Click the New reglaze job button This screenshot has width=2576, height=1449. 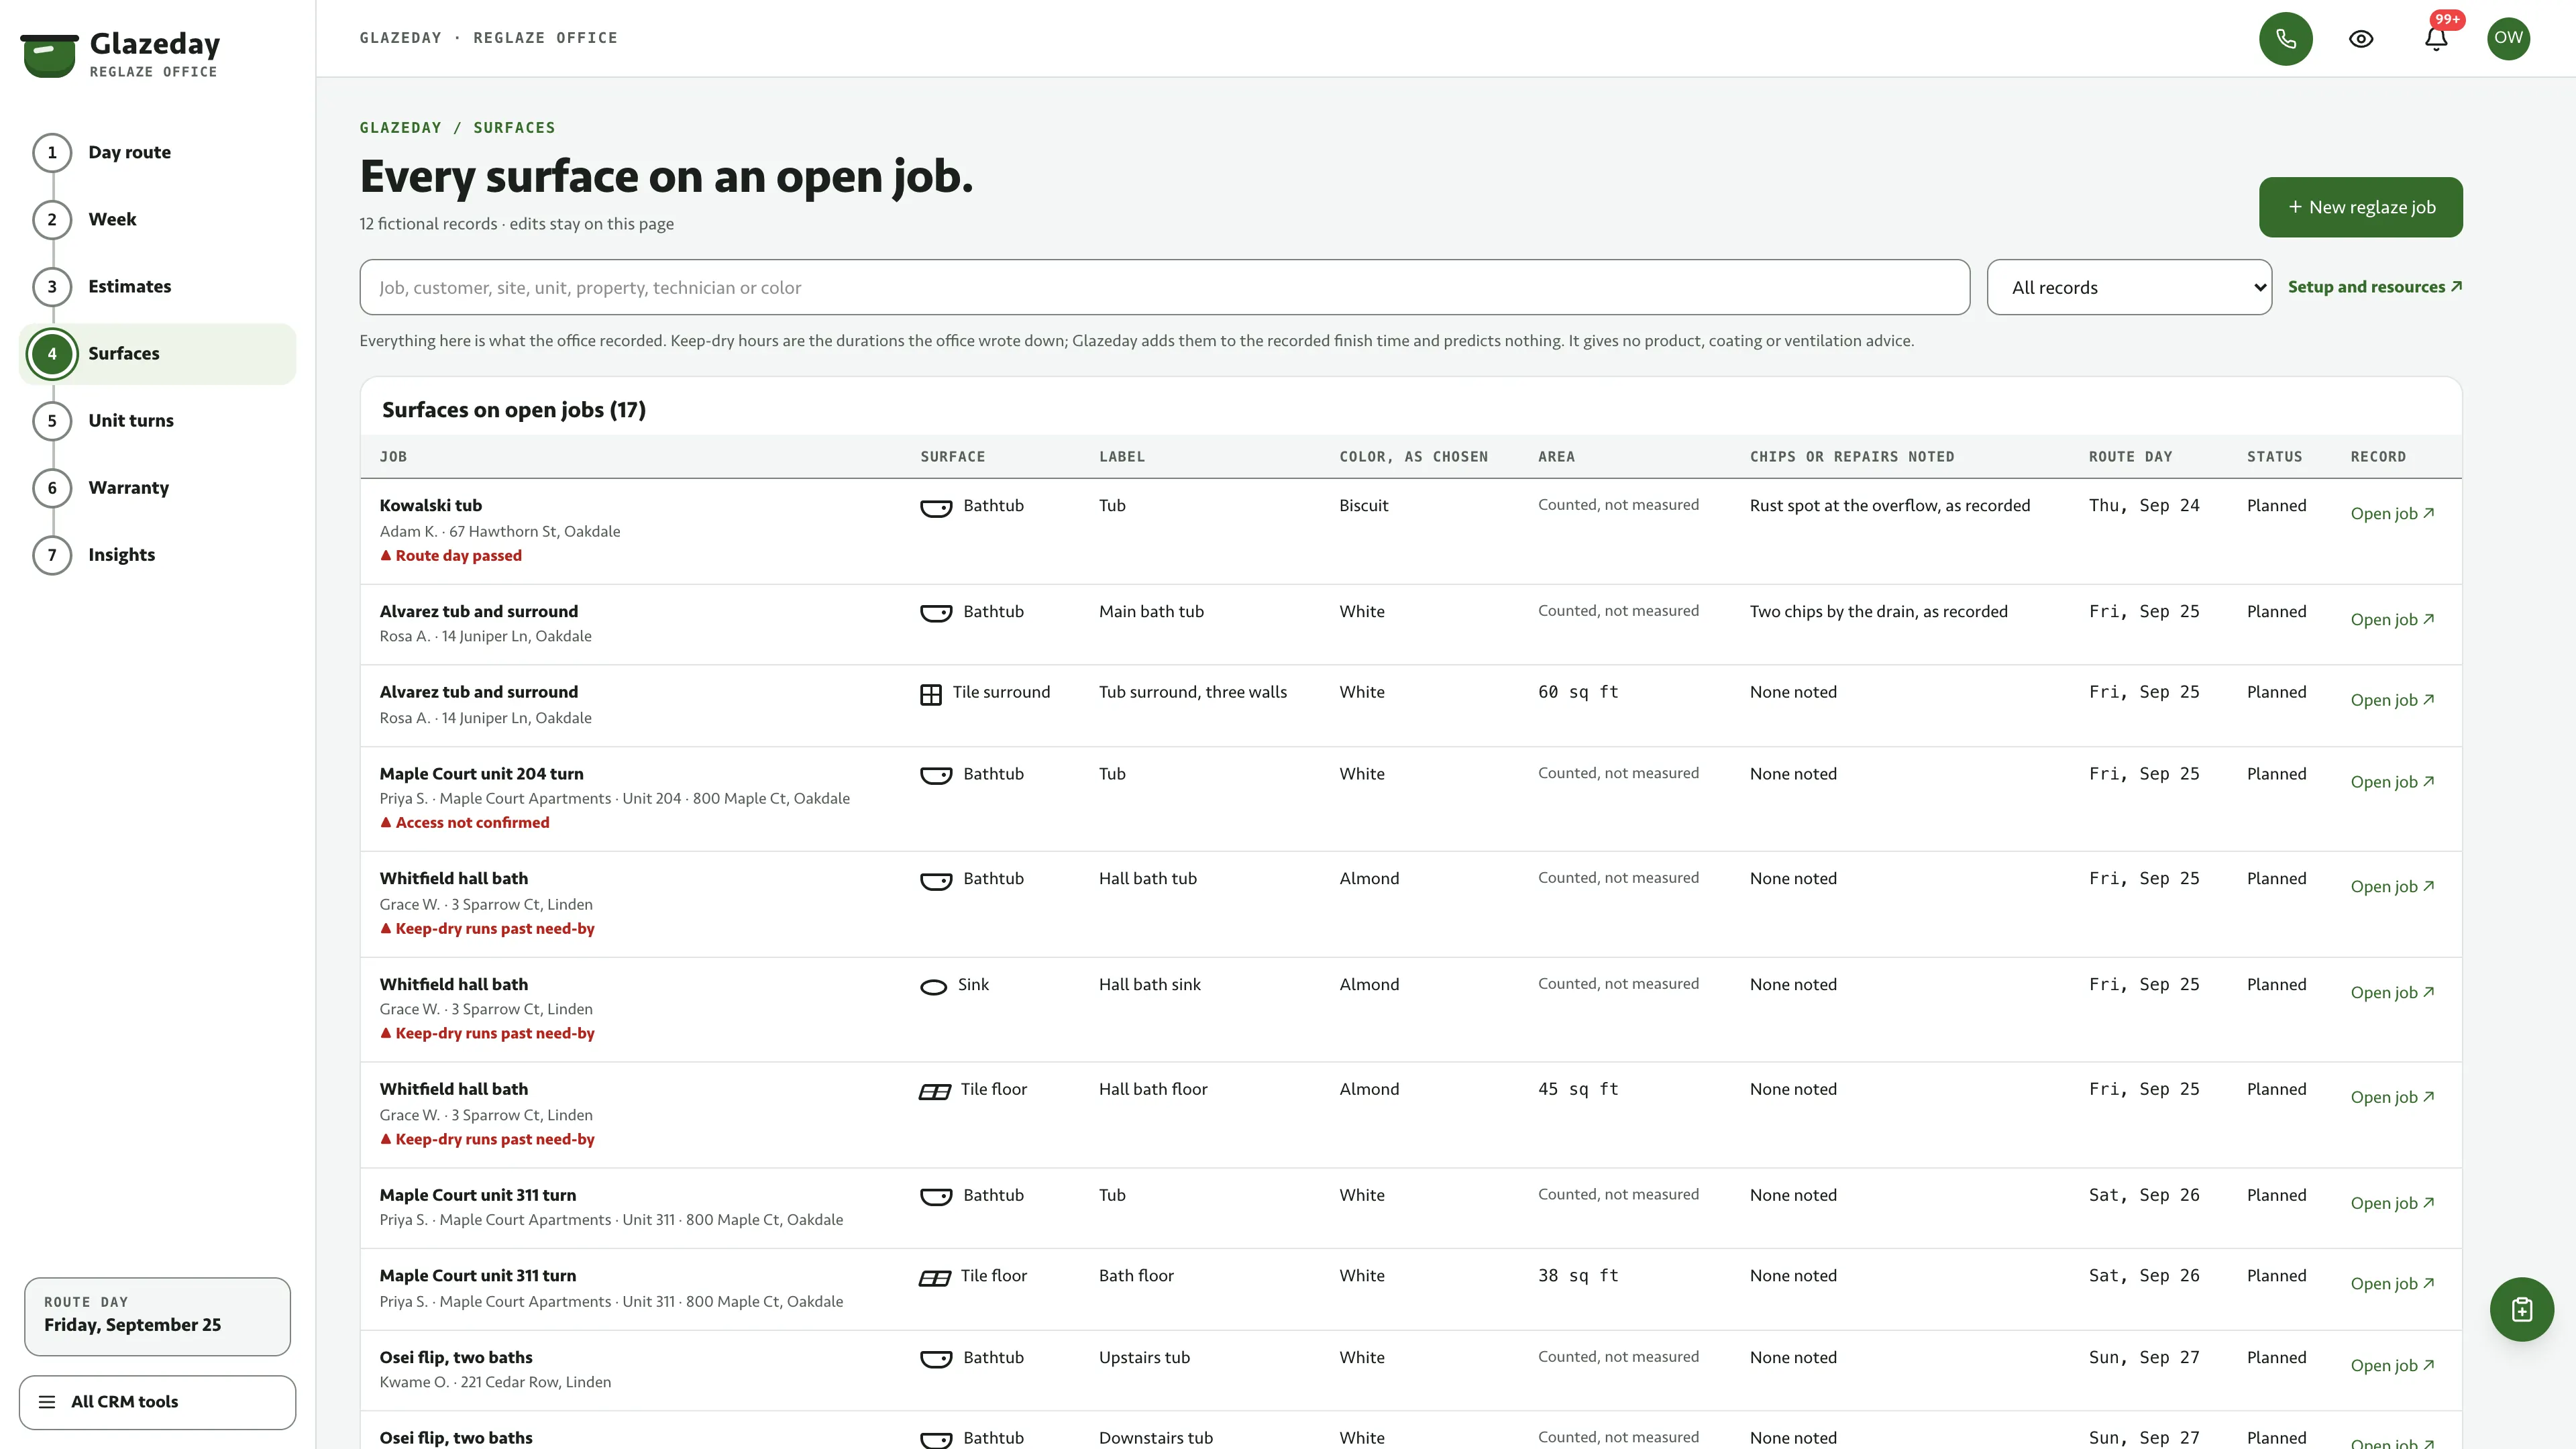[2360, 207]
